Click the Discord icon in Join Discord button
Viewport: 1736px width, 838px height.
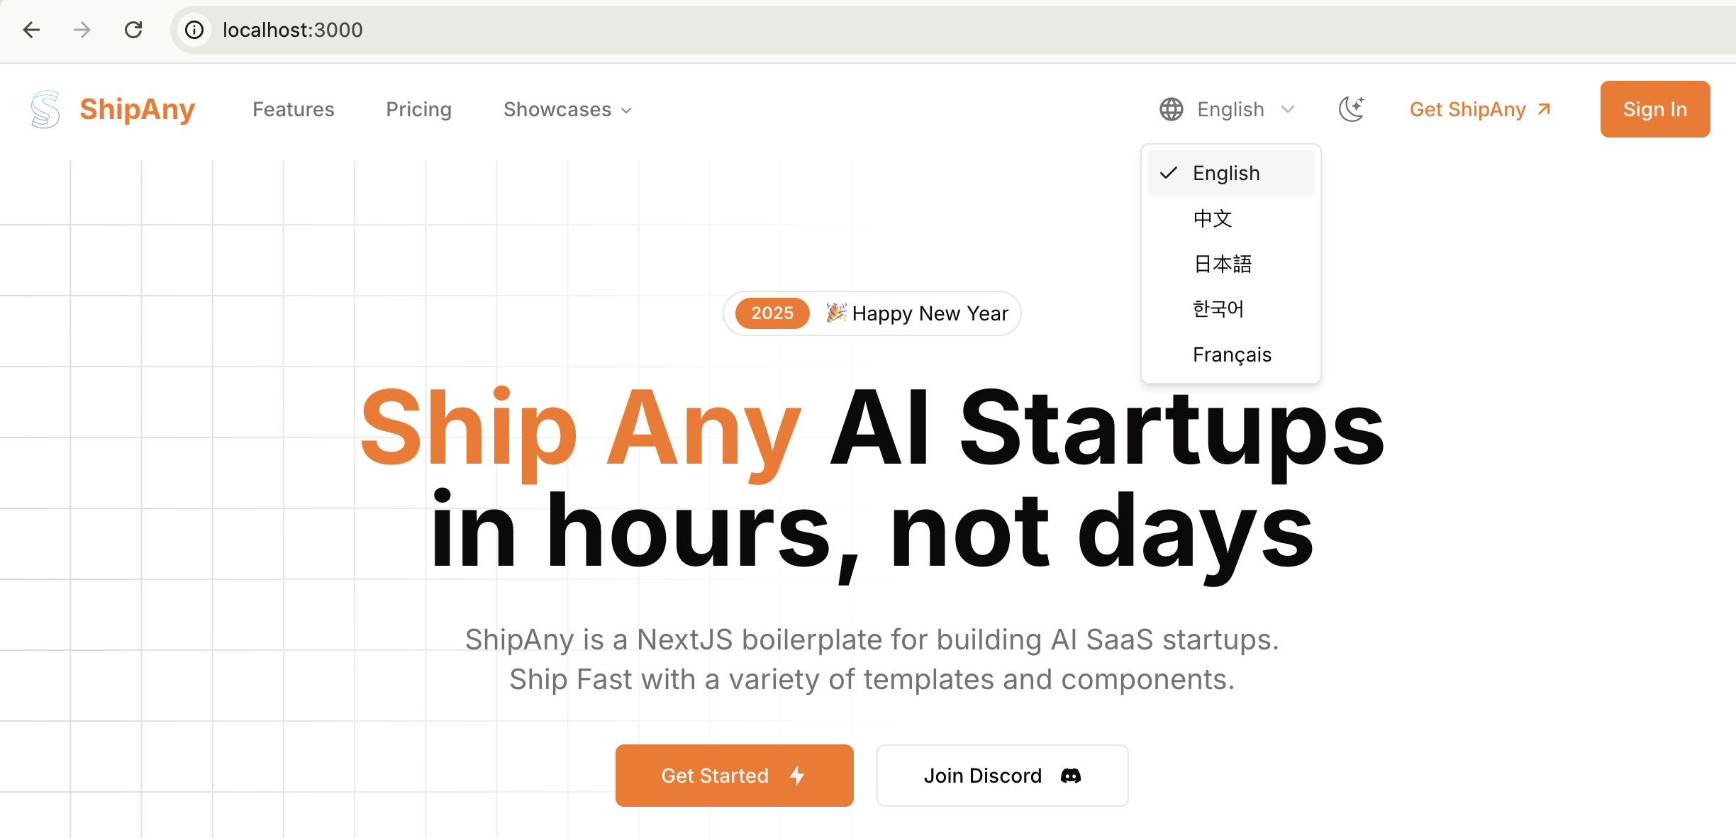[1070, 776]
